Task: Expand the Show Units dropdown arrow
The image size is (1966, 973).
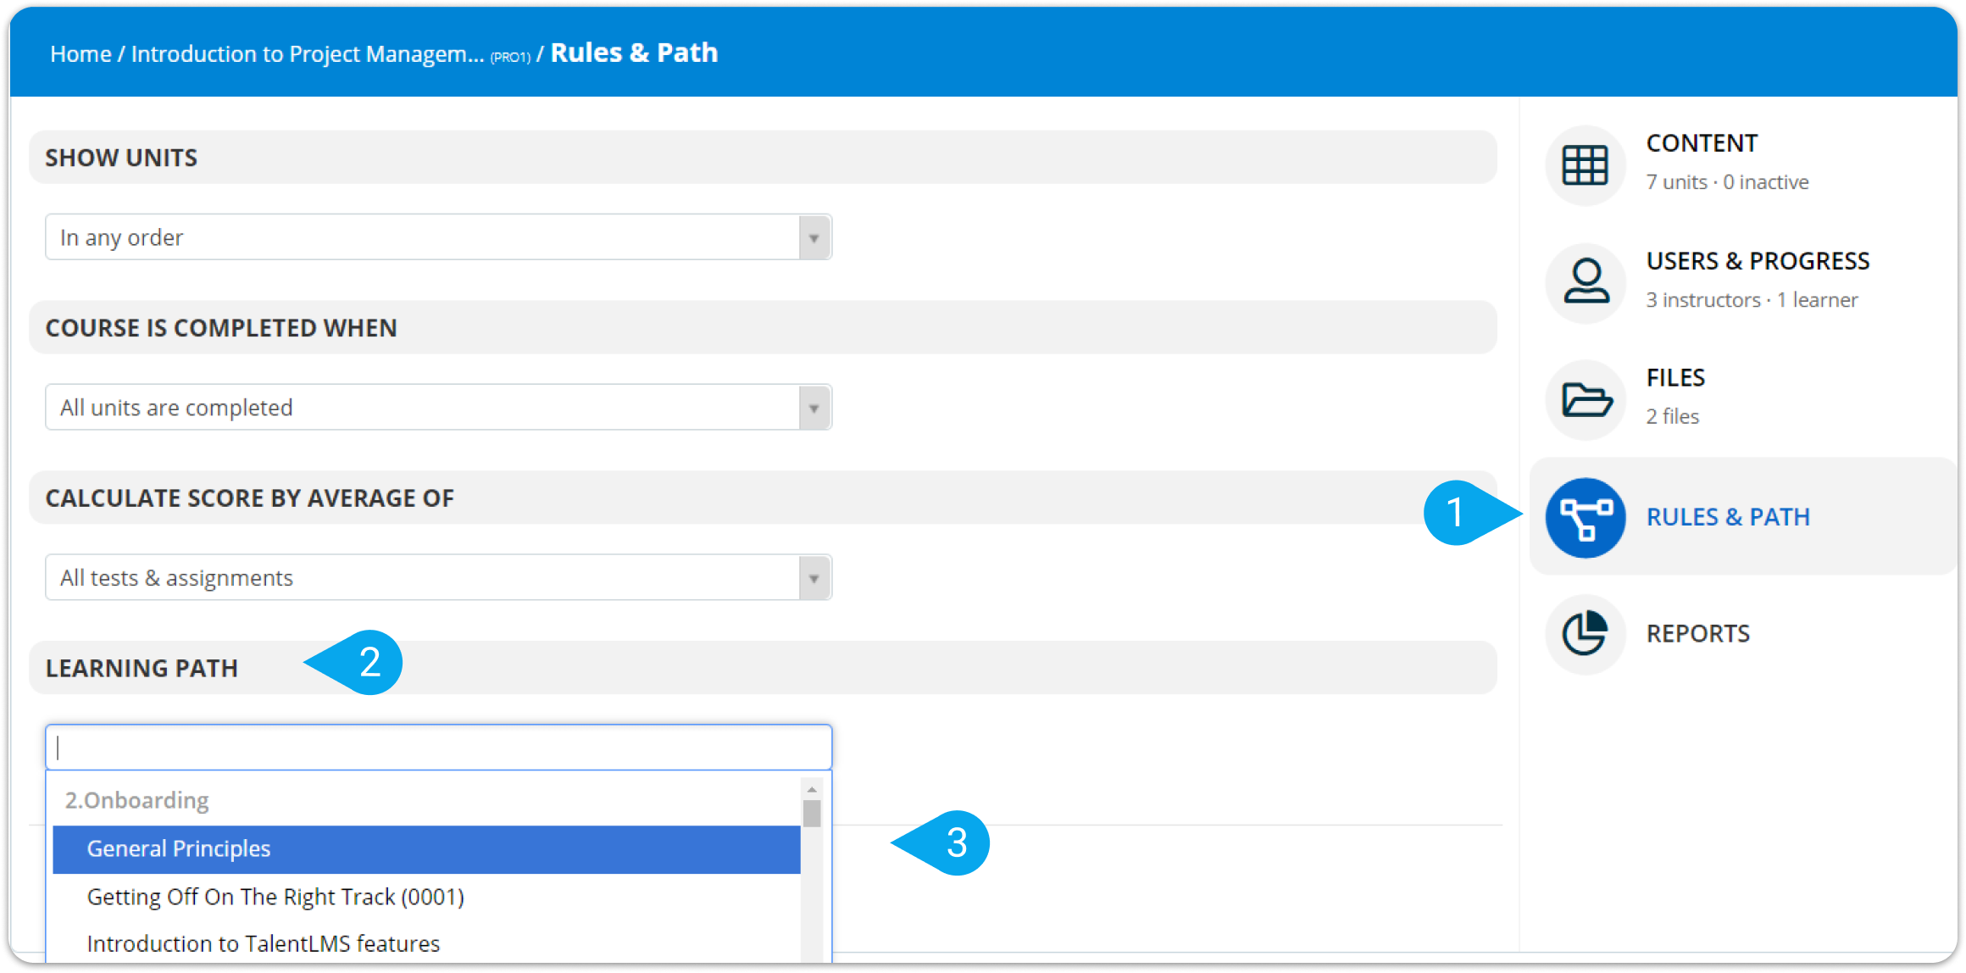Action: coord(814,237)
